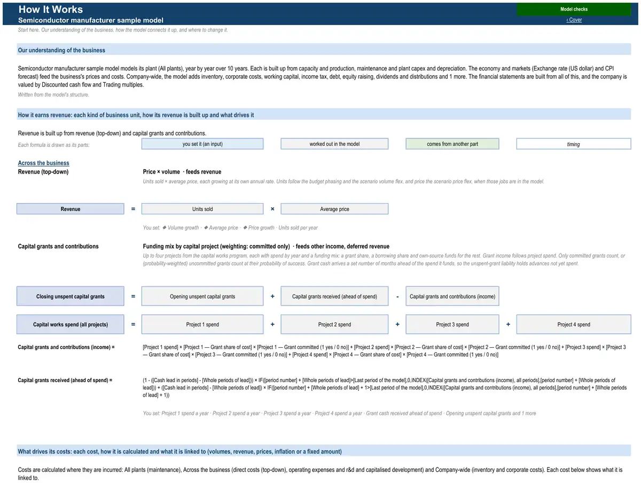
Task: Click the Project 1 spend box
Action: (x=202, y=324)
